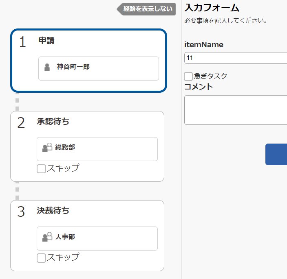The width and height of the screenshot is (287, 279).
Task: Select the 決裁待ち step card
Action: click(87, 235)
